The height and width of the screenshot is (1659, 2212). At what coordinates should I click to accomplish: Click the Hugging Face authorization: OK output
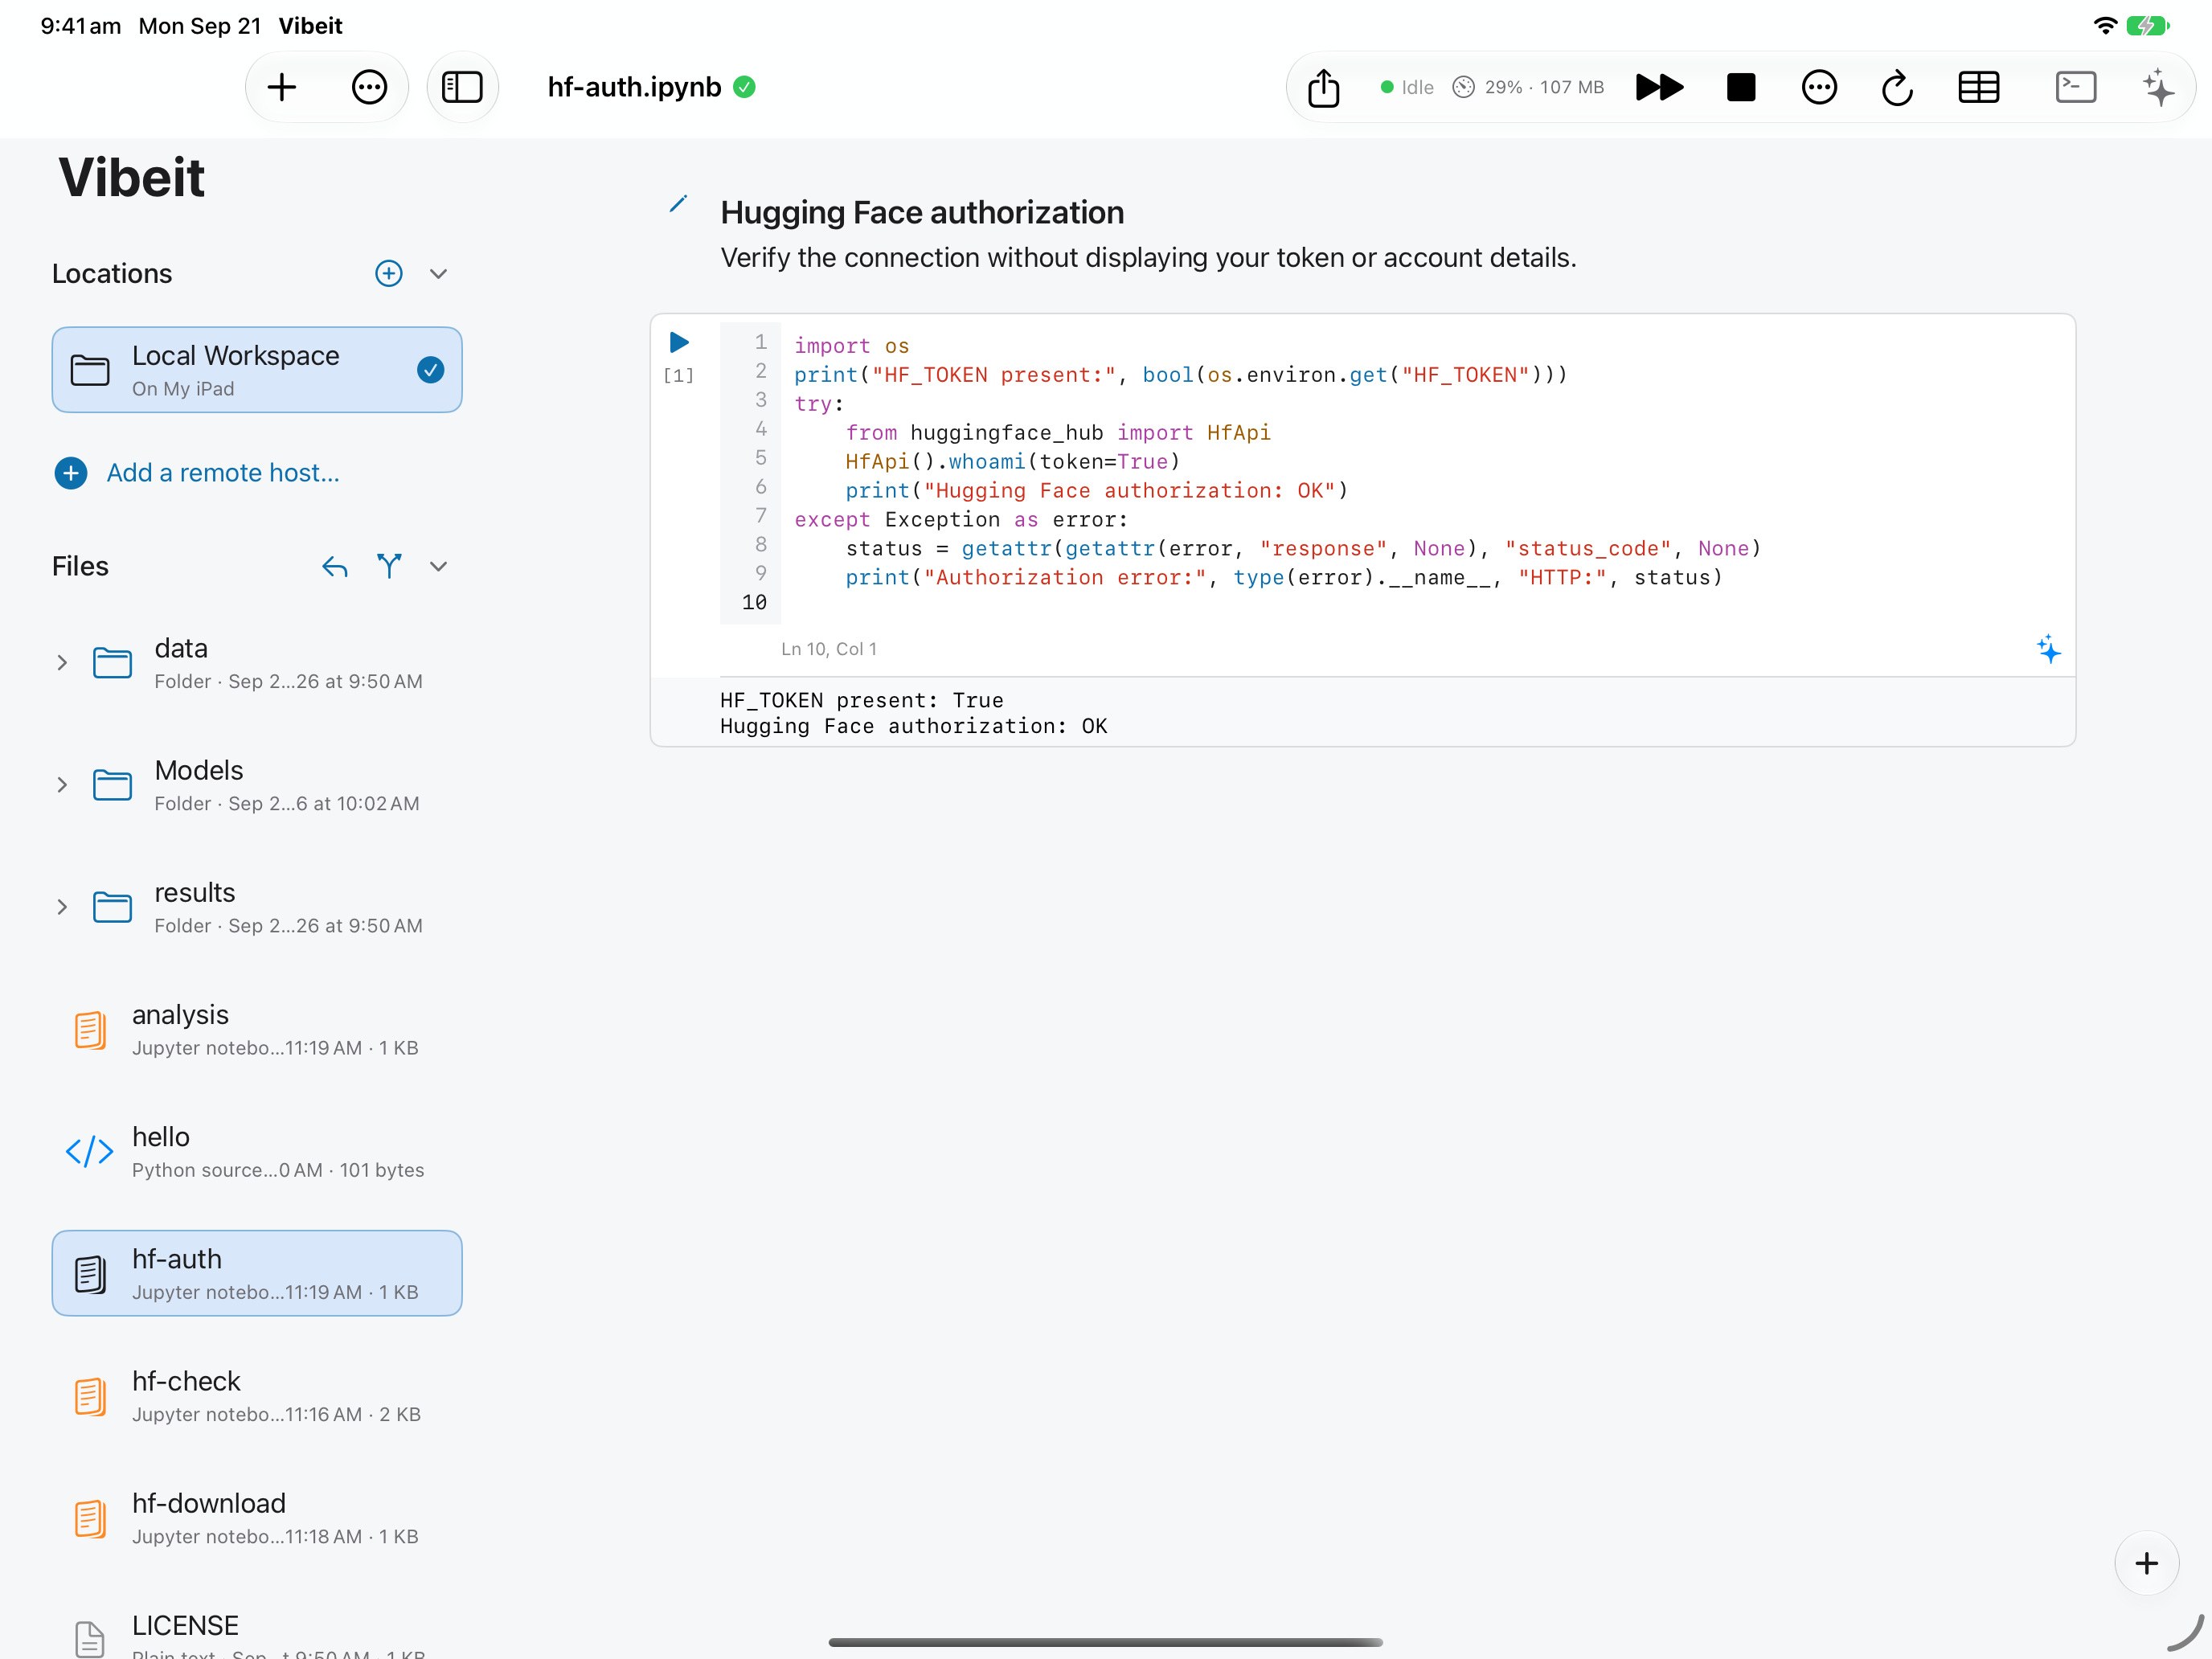point(913,726)
